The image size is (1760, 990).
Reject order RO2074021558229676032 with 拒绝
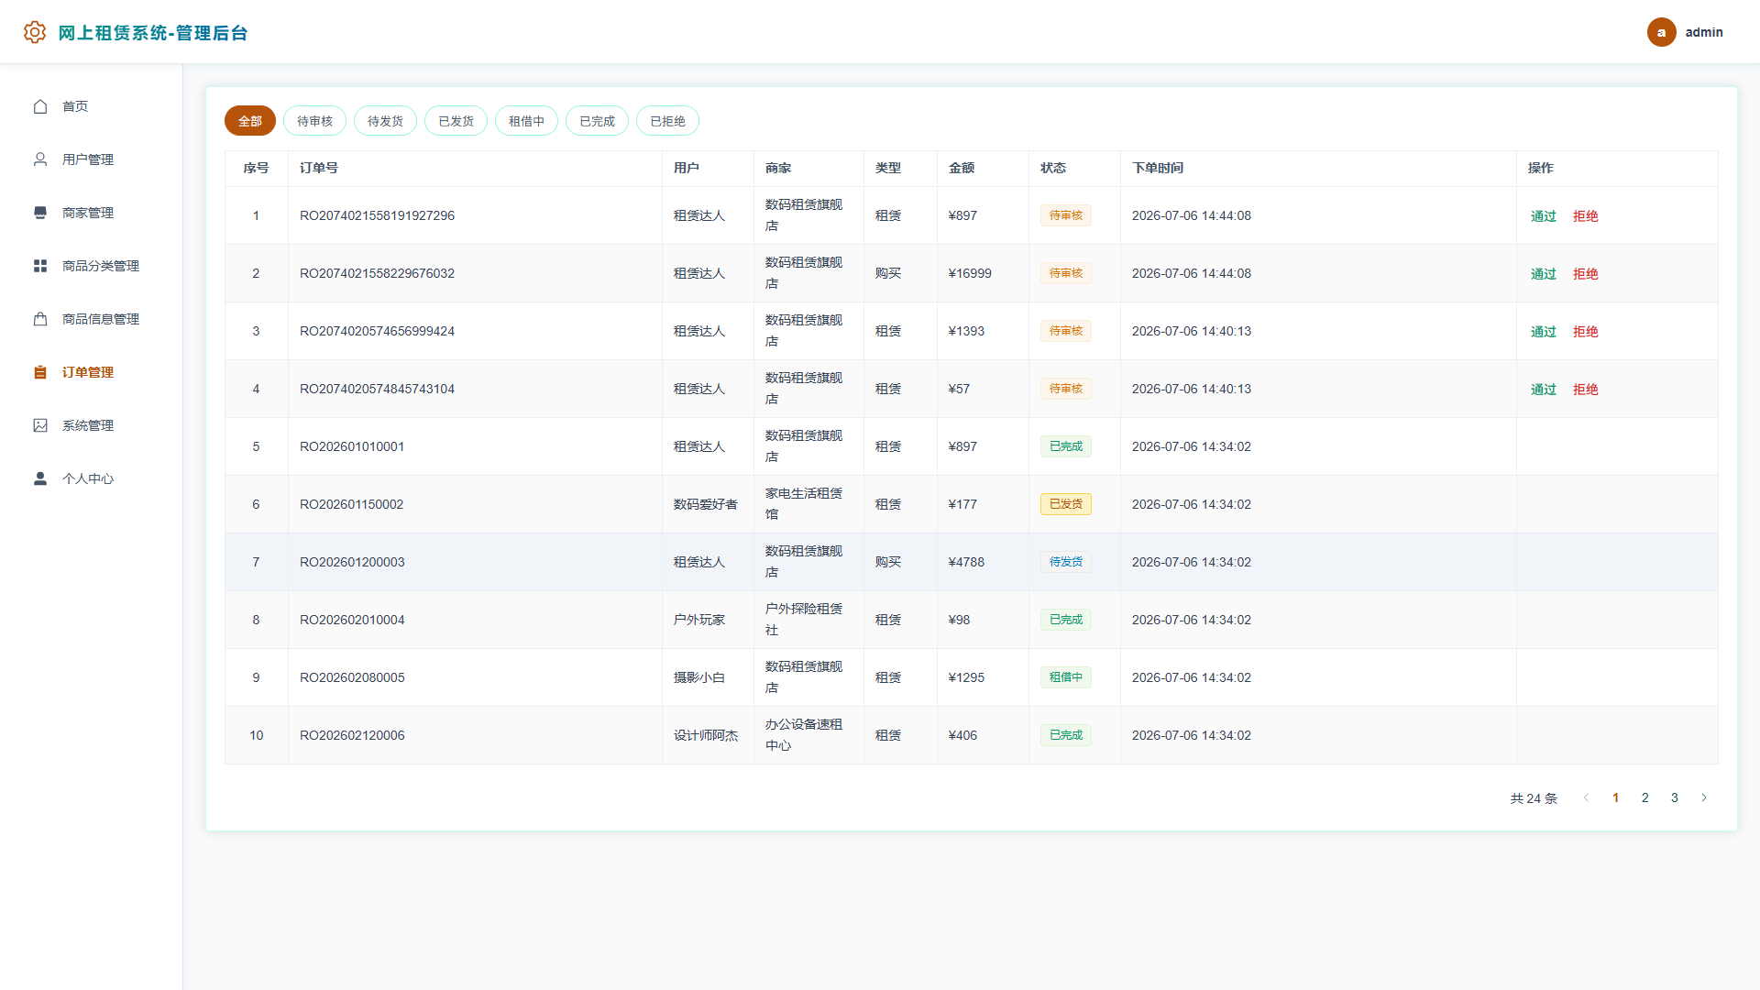click(x=1586, y=274)
